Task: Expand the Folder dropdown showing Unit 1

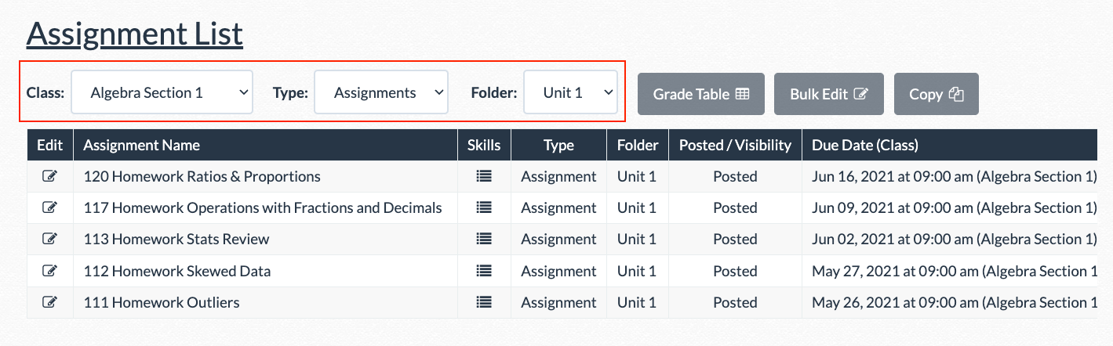Action: [570, 92]
